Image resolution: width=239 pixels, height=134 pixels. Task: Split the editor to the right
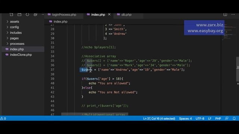point(225,15)
